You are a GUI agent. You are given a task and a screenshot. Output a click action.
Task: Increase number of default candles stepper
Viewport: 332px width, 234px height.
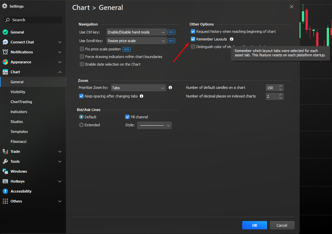(281, 86)
